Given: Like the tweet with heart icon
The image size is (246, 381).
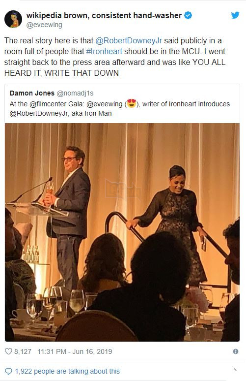Looking at the screenshot, I should pos(8,351).
